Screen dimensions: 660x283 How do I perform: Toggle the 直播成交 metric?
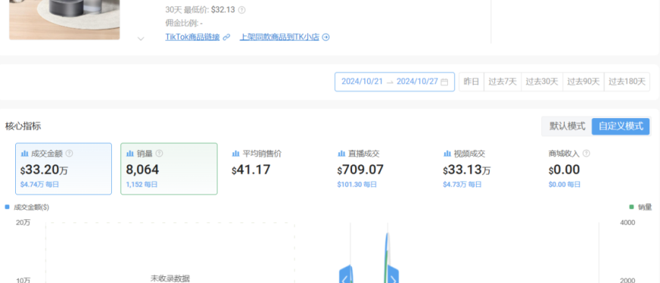coord(380,169)
